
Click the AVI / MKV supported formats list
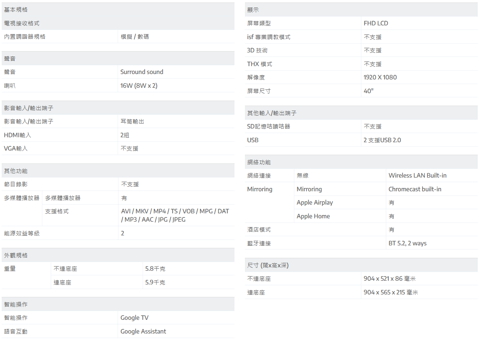tap(175, 215)
